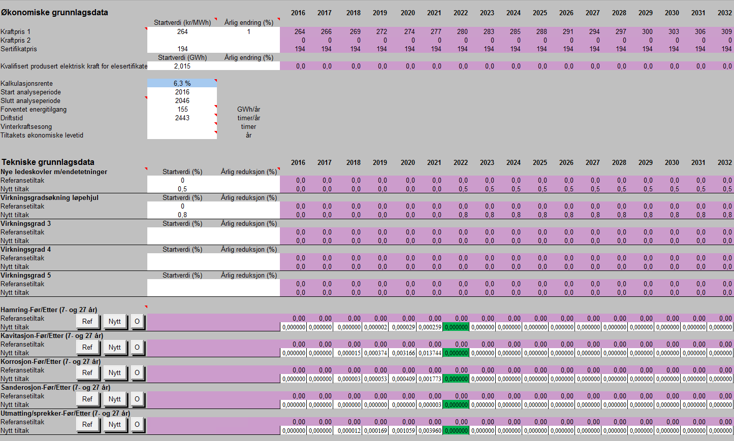Select the Slutt analyseperiode cell 2046
The width and height of the screenshot is (734, 441).
[182, 100]
